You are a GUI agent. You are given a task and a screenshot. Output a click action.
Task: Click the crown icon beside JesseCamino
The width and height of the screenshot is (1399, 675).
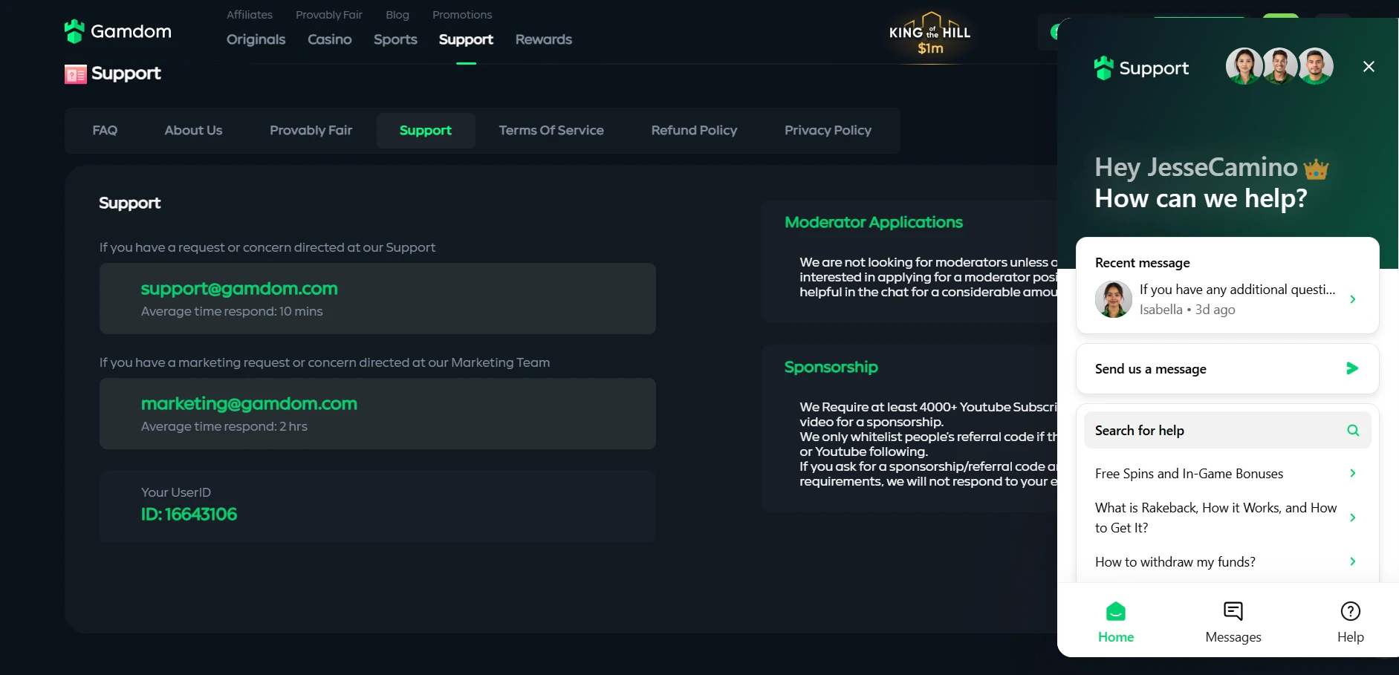click(1316, 169)
